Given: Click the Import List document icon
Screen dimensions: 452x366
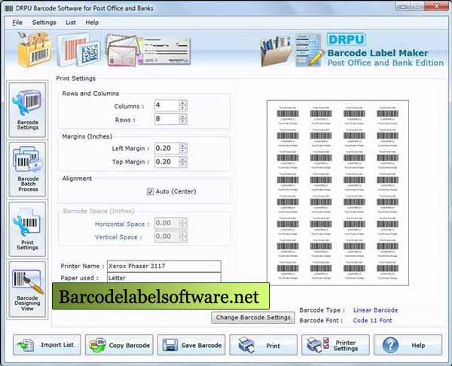Looking at the screenshot, I should [x=26, y=345].
